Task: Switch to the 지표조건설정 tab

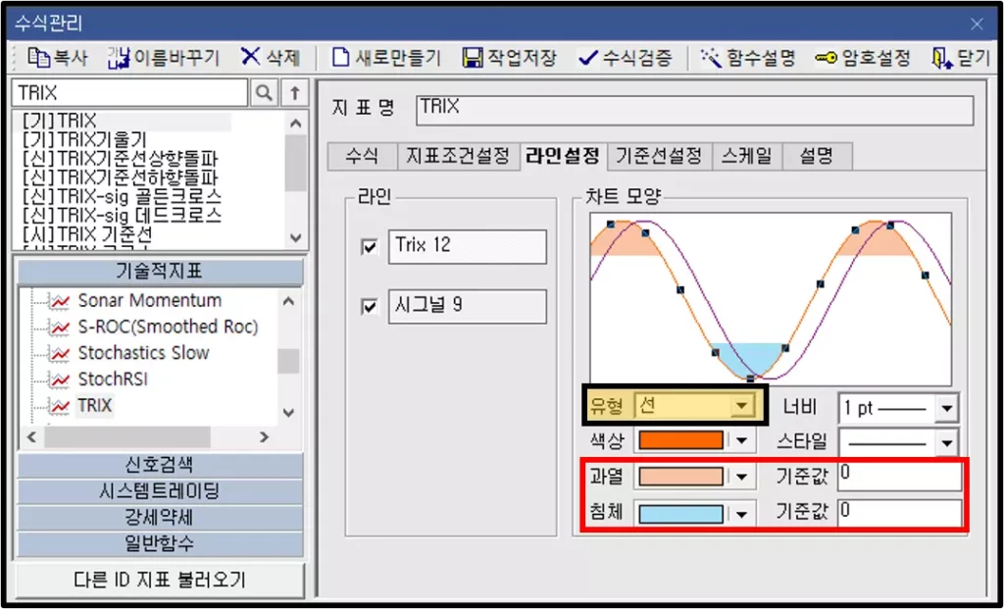Action: click(458, 157)
